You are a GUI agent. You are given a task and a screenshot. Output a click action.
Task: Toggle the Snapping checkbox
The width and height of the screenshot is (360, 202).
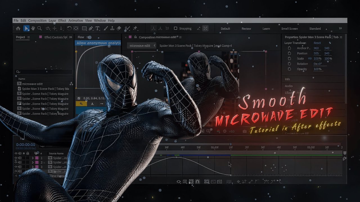point(175,28)
